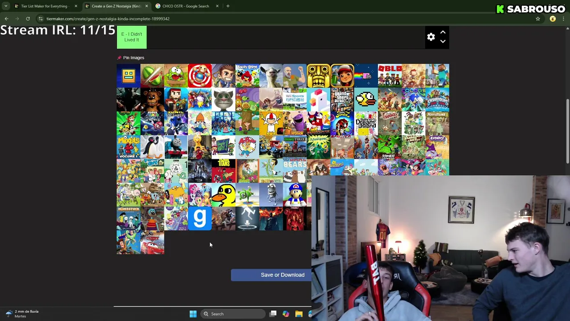Pick the Angry Birds image
The height and width of the screenshot is (321, 570).
247,75
